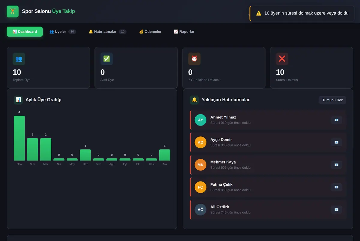Image resolution: width=360 pixels, height=241 pixels.
Task: Click the alarm clock icon for 7 Gün İçinde Dolacak
Action: point(194,59)
